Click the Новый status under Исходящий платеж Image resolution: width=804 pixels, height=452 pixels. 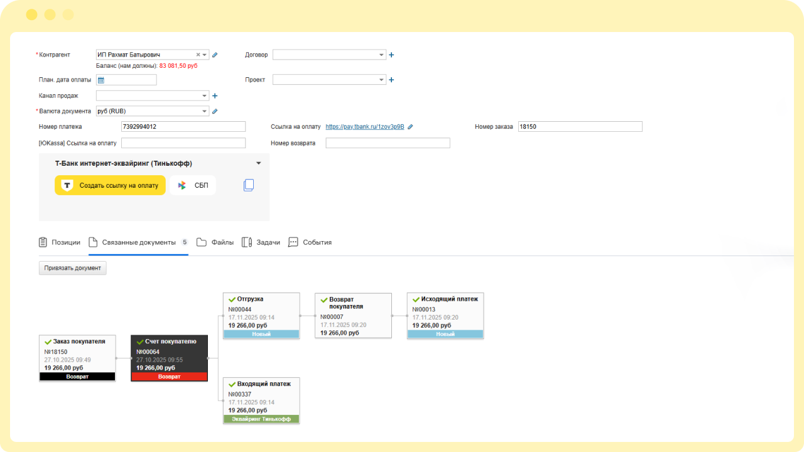point(445,335)
